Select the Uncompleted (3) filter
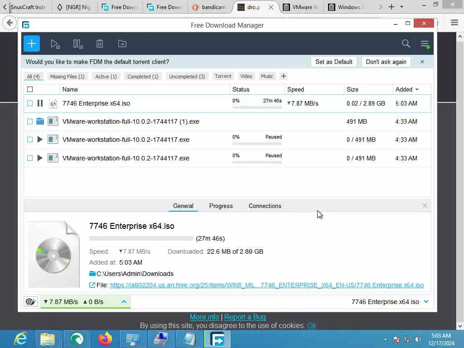Image resolution: width=464 pixels, height=348 pixels. coord(187,76)
